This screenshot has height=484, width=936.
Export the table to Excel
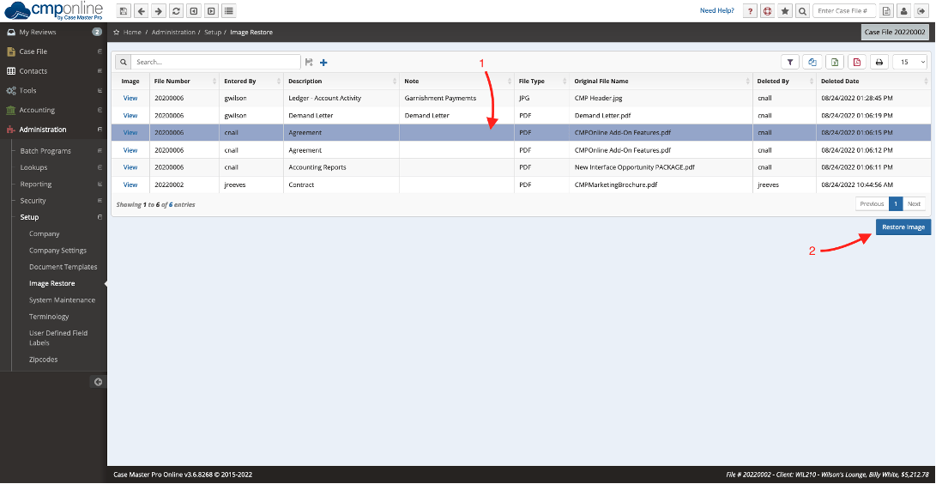click(834, 62)
